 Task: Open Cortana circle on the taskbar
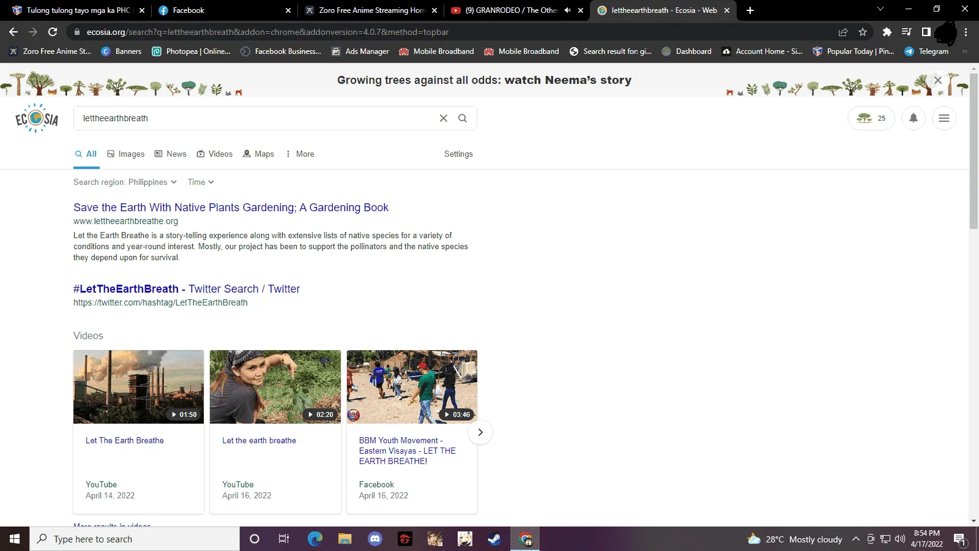(255, 539)
